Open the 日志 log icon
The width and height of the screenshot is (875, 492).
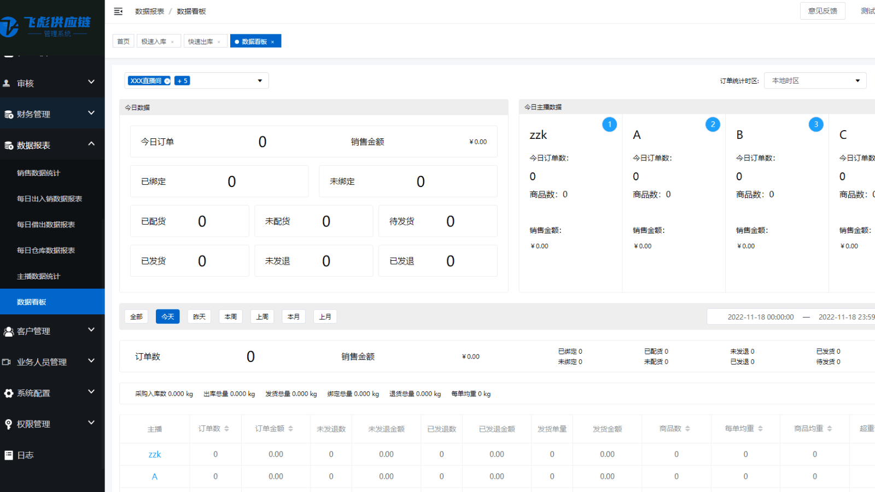(8, 454)
